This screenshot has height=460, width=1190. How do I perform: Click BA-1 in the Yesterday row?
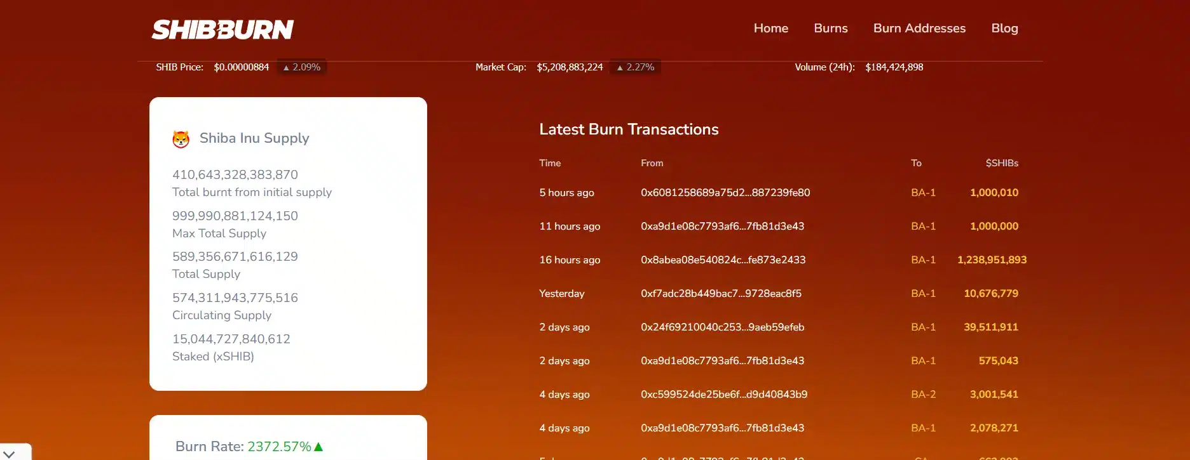[923, 293]
